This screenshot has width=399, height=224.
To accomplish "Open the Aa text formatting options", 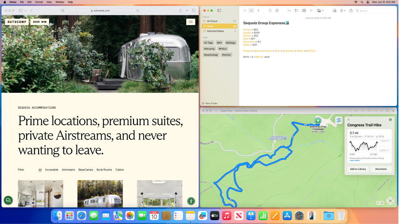I will click(x=289, y=10).
